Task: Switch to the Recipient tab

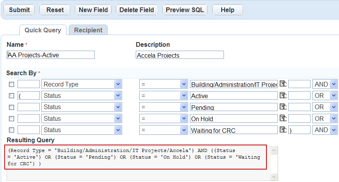Action: 88,30
